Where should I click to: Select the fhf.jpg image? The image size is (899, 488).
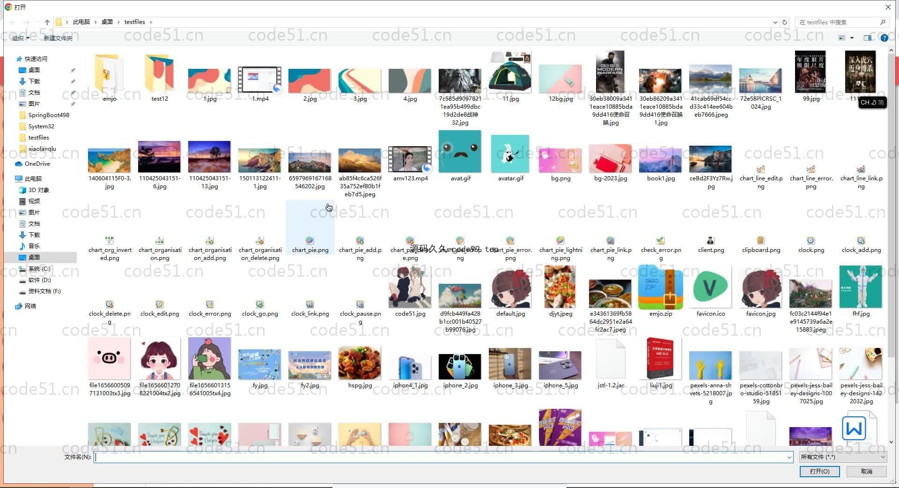[x=861, y=287]
